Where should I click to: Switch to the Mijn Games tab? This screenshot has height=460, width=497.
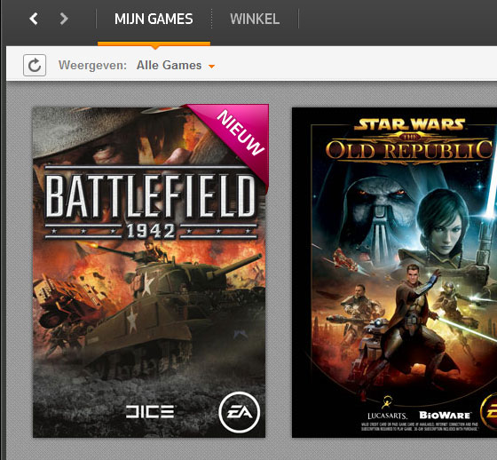(x=154, y=19)
